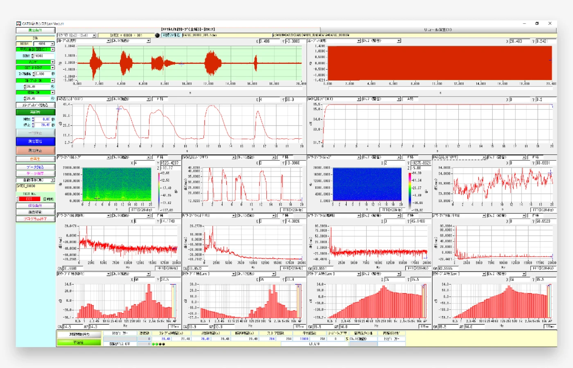Viewport: 573px width, 368px height.
Task: Open the measurement conditions button at top
Action: click(35, 30)
